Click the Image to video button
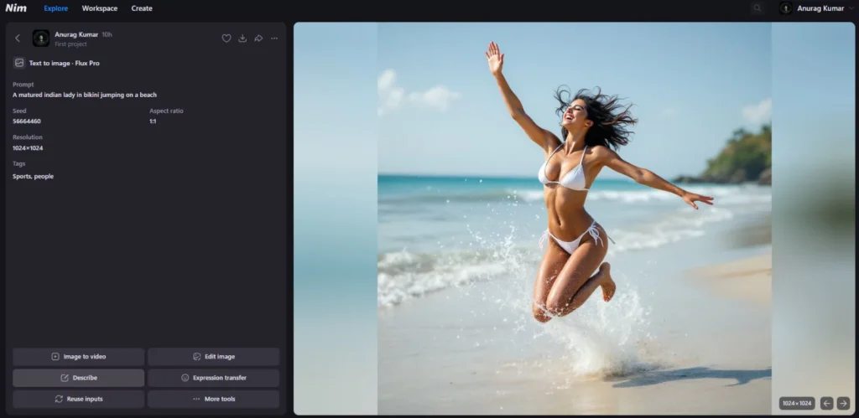The image size is (859, 418). (x=79, y=357)
